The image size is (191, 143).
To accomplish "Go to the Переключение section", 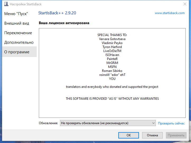I will click(x=18, y=33).
